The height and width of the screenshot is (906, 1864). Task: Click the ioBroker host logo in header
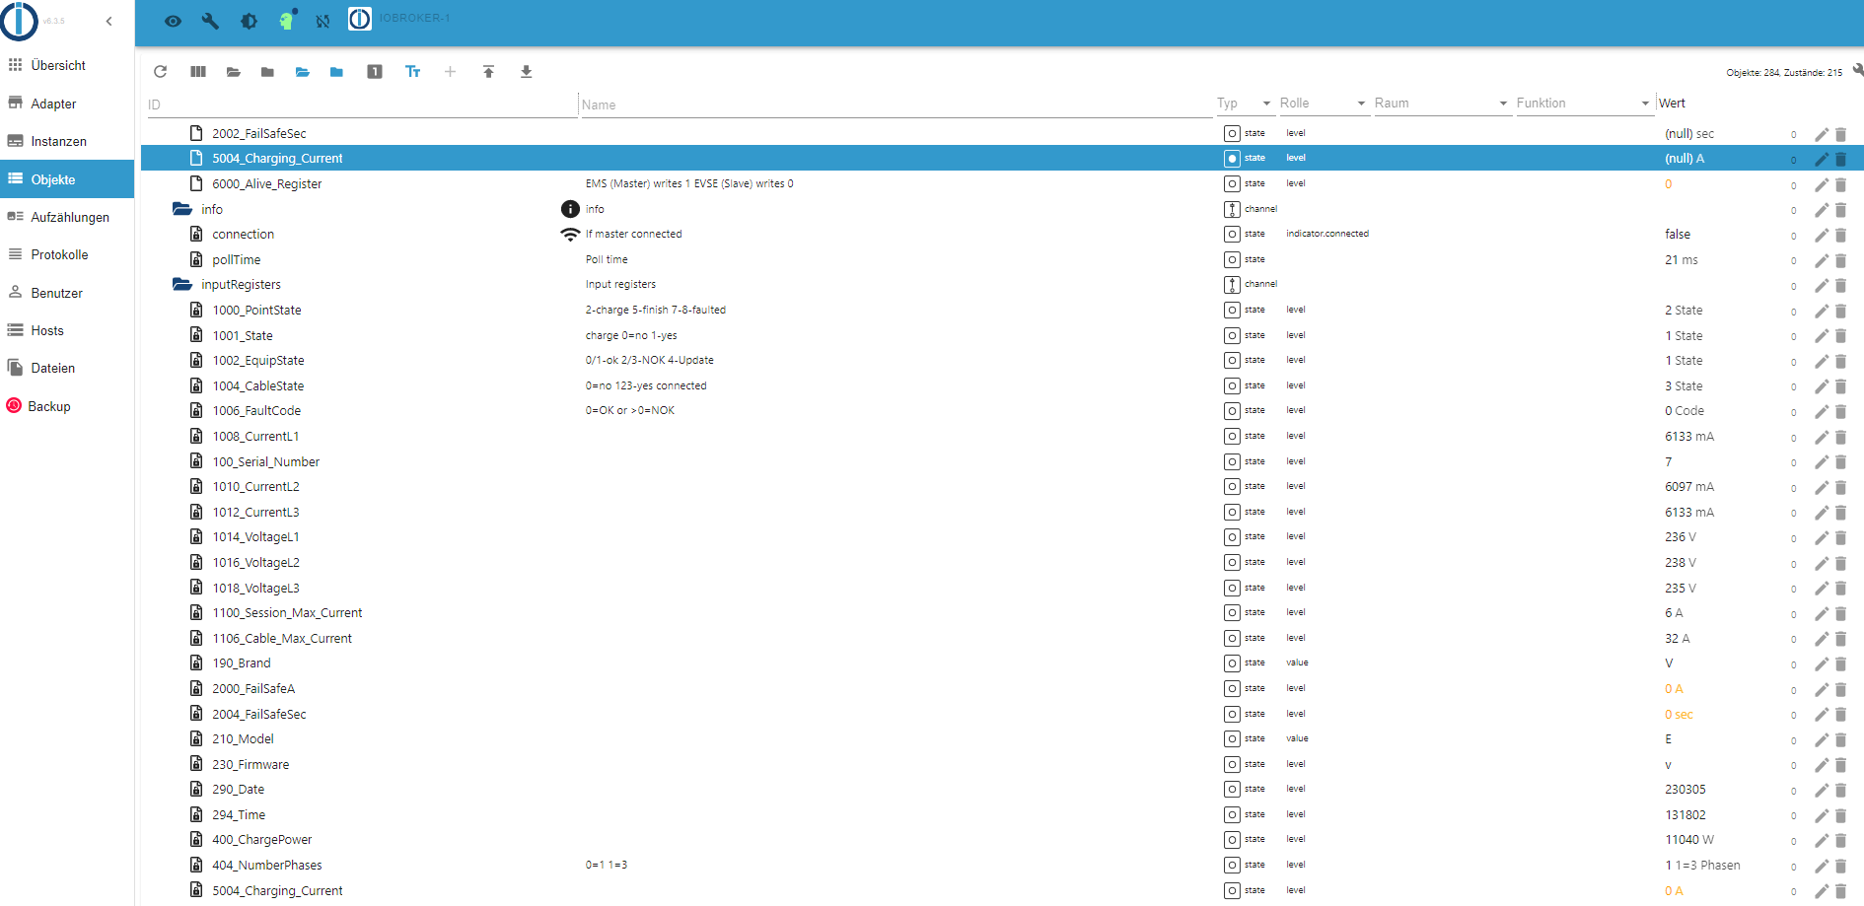360,19
